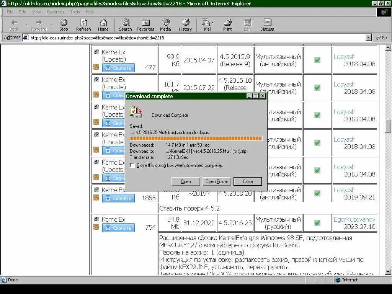Click link icon next to KernelEx 14.8 Мб
This screenshot has width=392, height=294.
point(96,219)
